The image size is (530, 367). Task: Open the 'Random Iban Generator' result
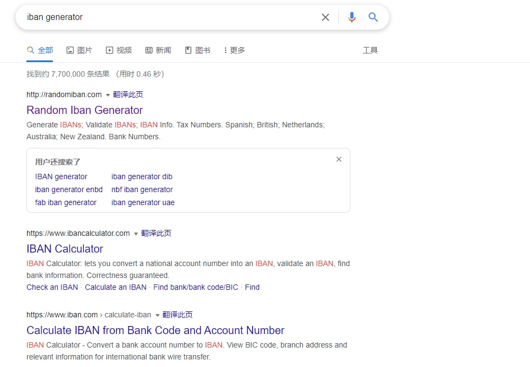pyautogui.click(x=85, y=110)
